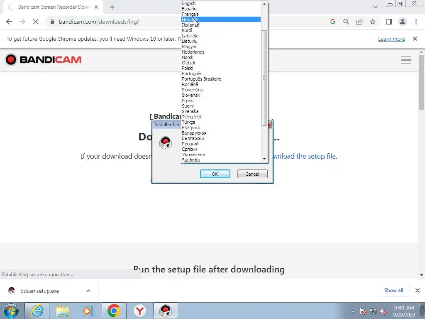425x319 pixels.
Task: Click the language list scrollbar thumb
Action: (x=264, y=78)
